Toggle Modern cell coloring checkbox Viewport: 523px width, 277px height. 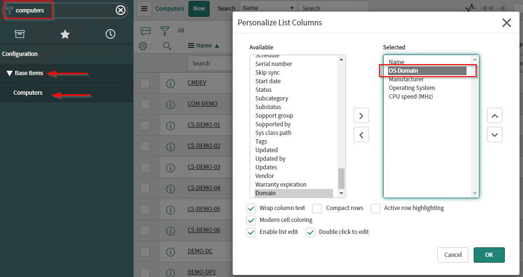point(251,221)
